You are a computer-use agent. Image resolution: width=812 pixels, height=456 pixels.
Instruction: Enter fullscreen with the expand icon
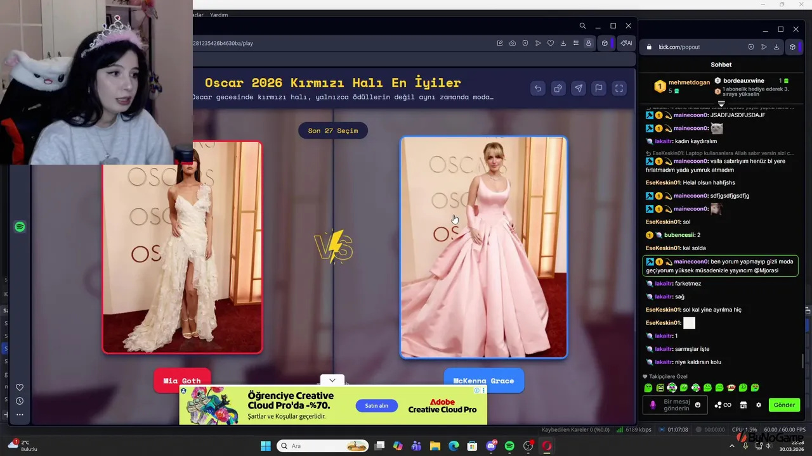(x=619, y=89)
